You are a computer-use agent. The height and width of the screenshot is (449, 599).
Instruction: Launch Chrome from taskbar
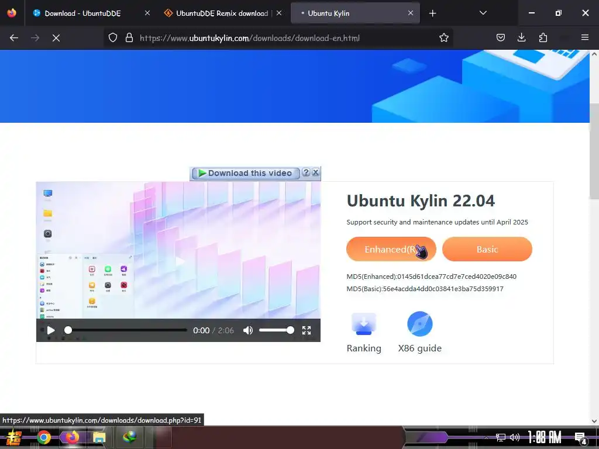[x=43, y=437]
